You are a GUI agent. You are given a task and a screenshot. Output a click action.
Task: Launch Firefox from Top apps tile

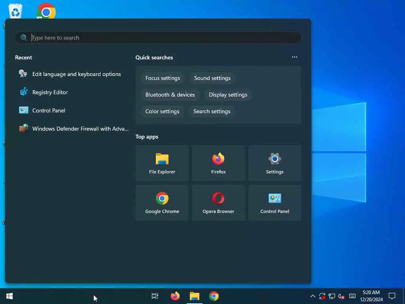pyautogui.click(x=218, y=163)
